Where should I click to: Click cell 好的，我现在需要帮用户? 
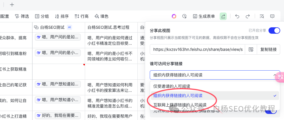click(x=111, y=116)
